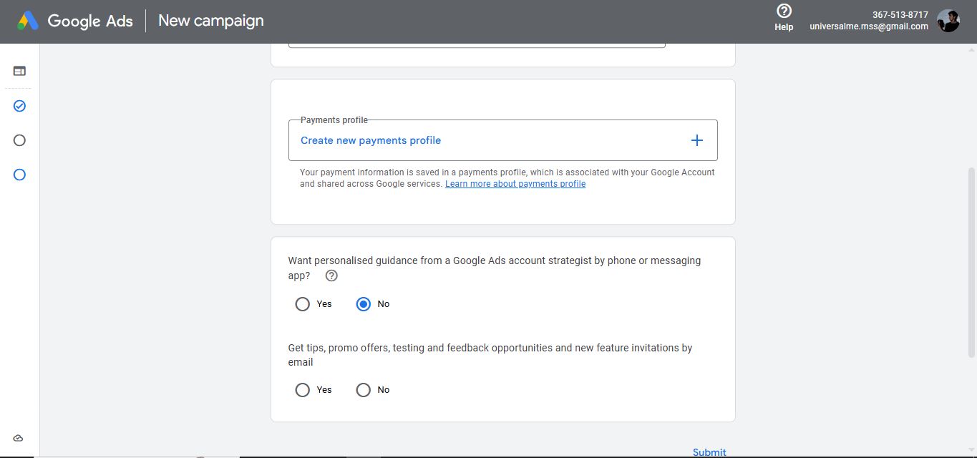Submit the campaign form
This screenshot has height=458, width=977.
click(x=709, y=452)
